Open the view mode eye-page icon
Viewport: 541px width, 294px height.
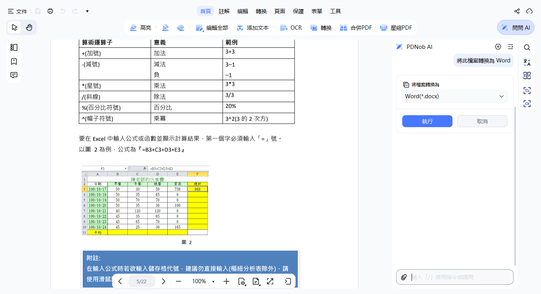point(242,281)
